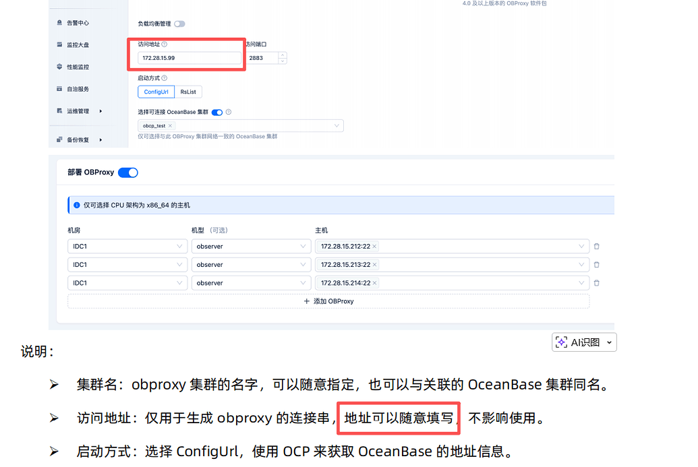
Task: Open the 告警中心 alert center icon
Action: (60, 22)
